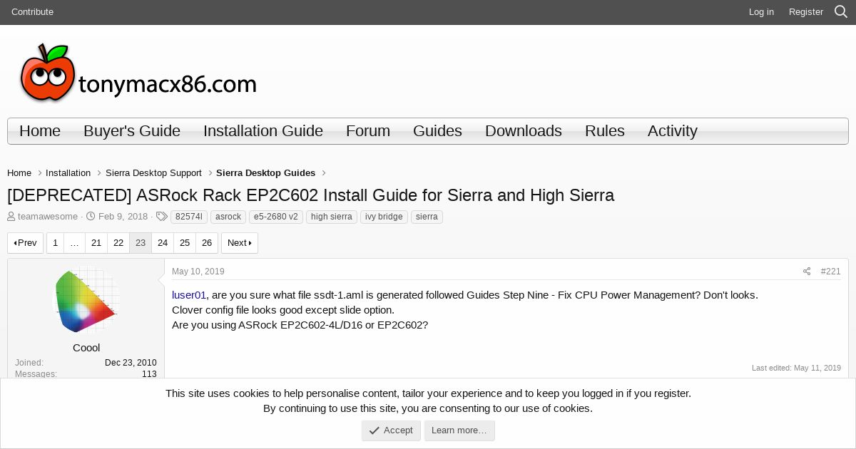Open the Downloads navigation item
Screen dimensions: 856x449
pyautogui.click(x=524, y=131)
